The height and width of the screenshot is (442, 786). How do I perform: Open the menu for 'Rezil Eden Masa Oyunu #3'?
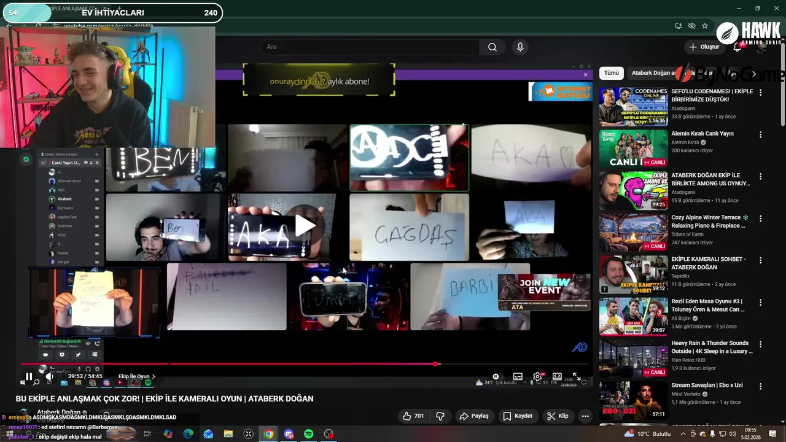tap(760, 303)
